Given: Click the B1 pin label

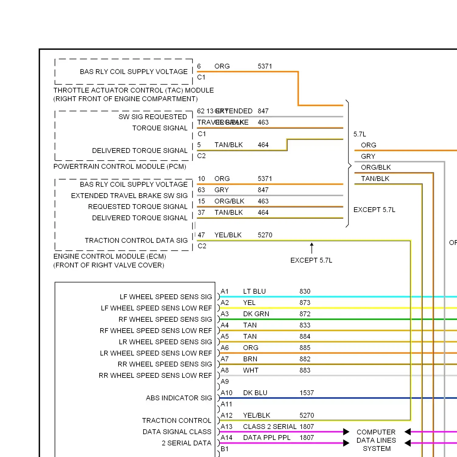Looking at the screenshot, I should [225, 449].
